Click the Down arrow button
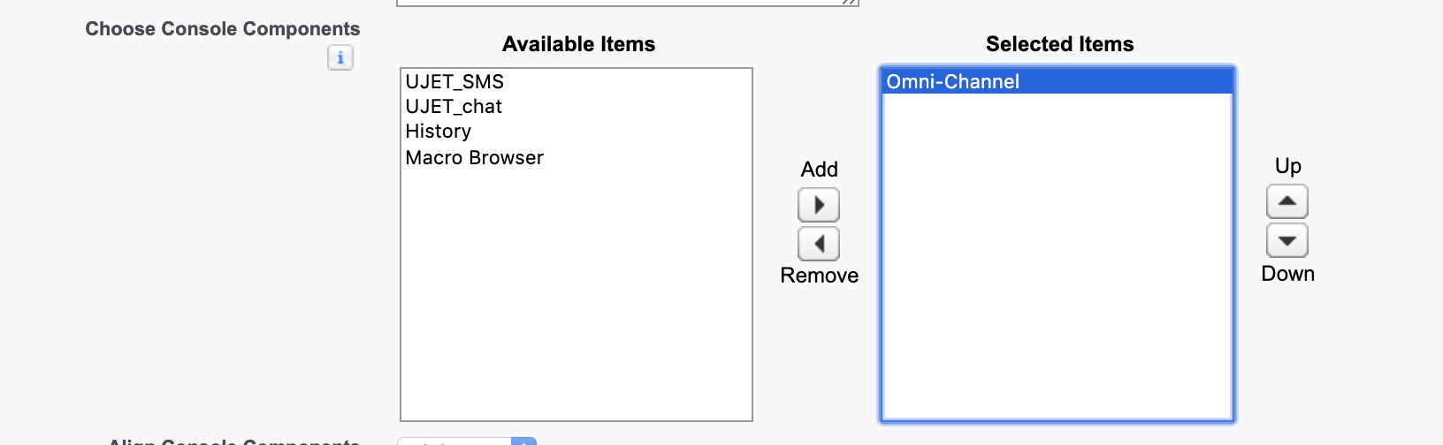 pyautogui.click(x=1286, y=240)
